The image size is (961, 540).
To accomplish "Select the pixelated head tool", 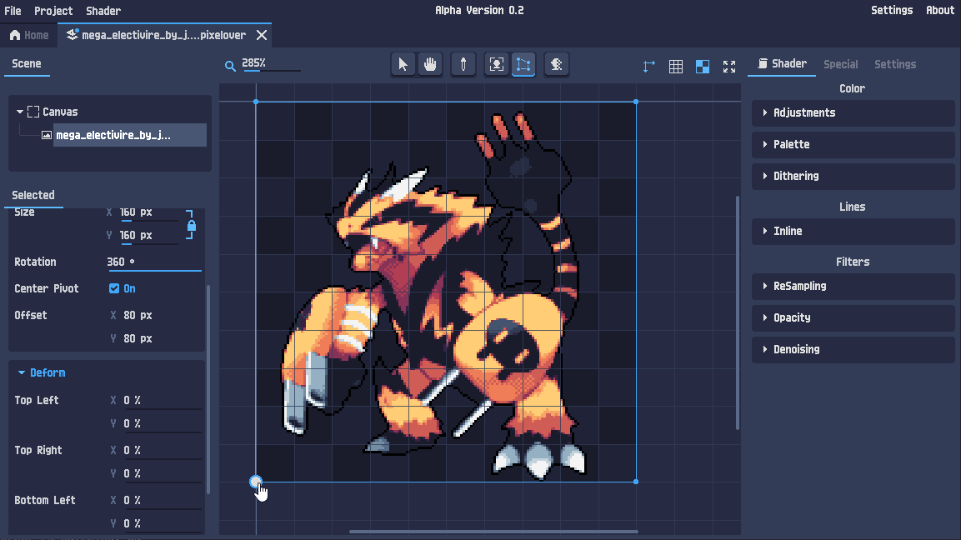I will click(557, 64).
